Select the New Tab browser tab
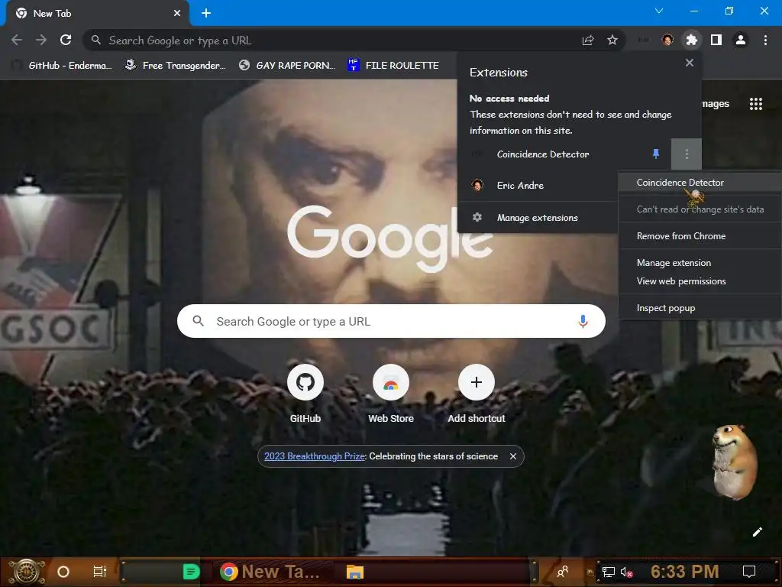782x587 pixels. 97,14
